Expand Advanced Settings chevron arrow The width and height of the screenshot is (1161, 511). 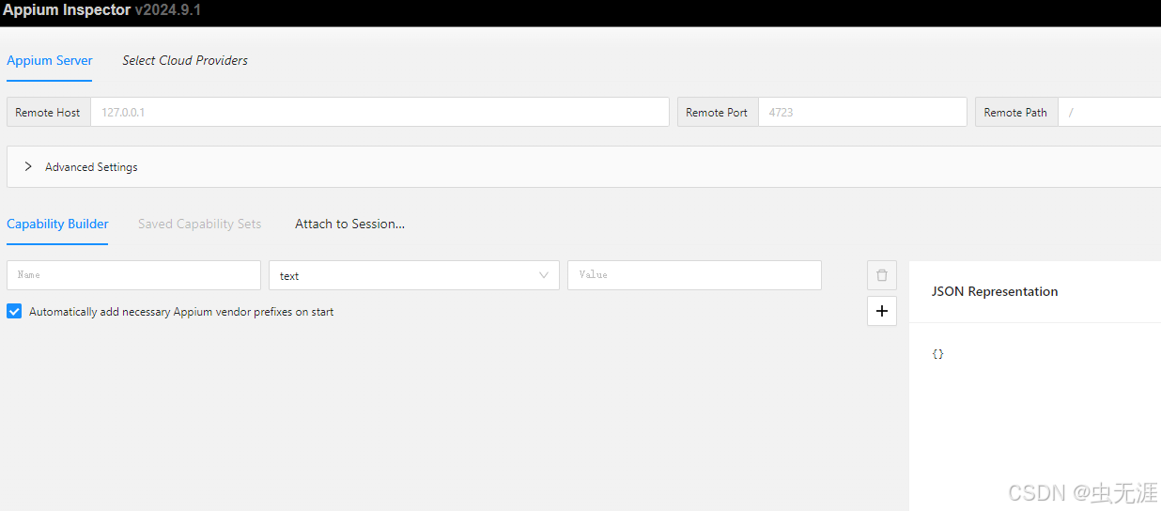tap(28, 166)
